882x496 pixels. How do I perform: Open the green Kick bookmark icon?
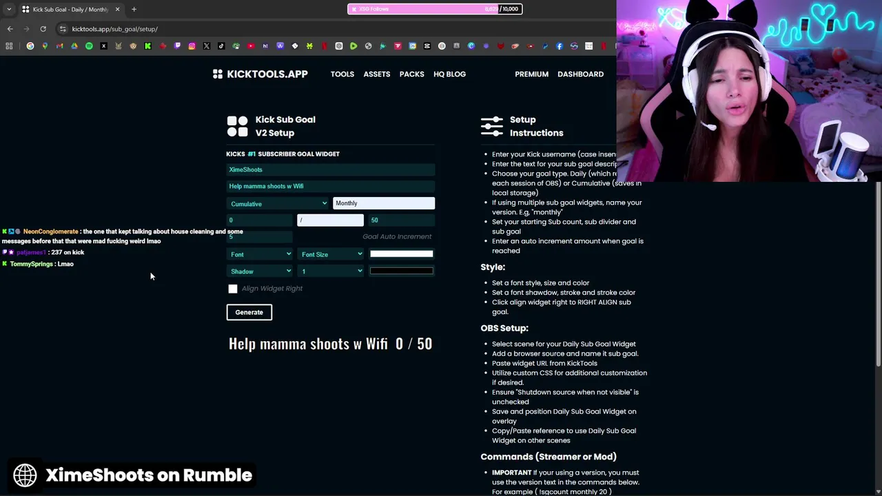[x=147, y=46]
